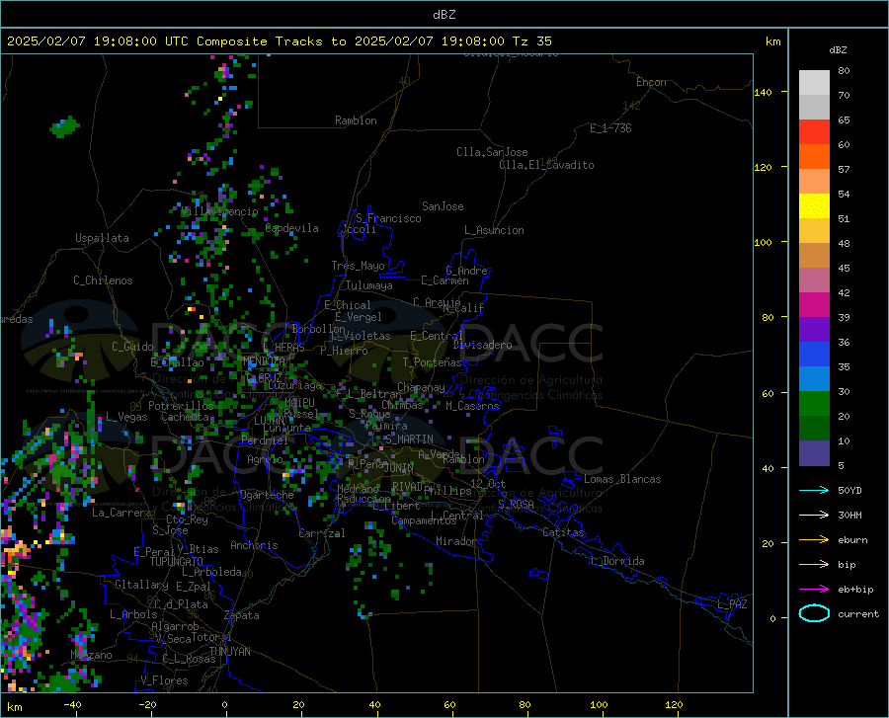The height and width of the screenshot is (718, 889).
Task: Click the 'L_Dormida' locality label
Action: point(616,561)
